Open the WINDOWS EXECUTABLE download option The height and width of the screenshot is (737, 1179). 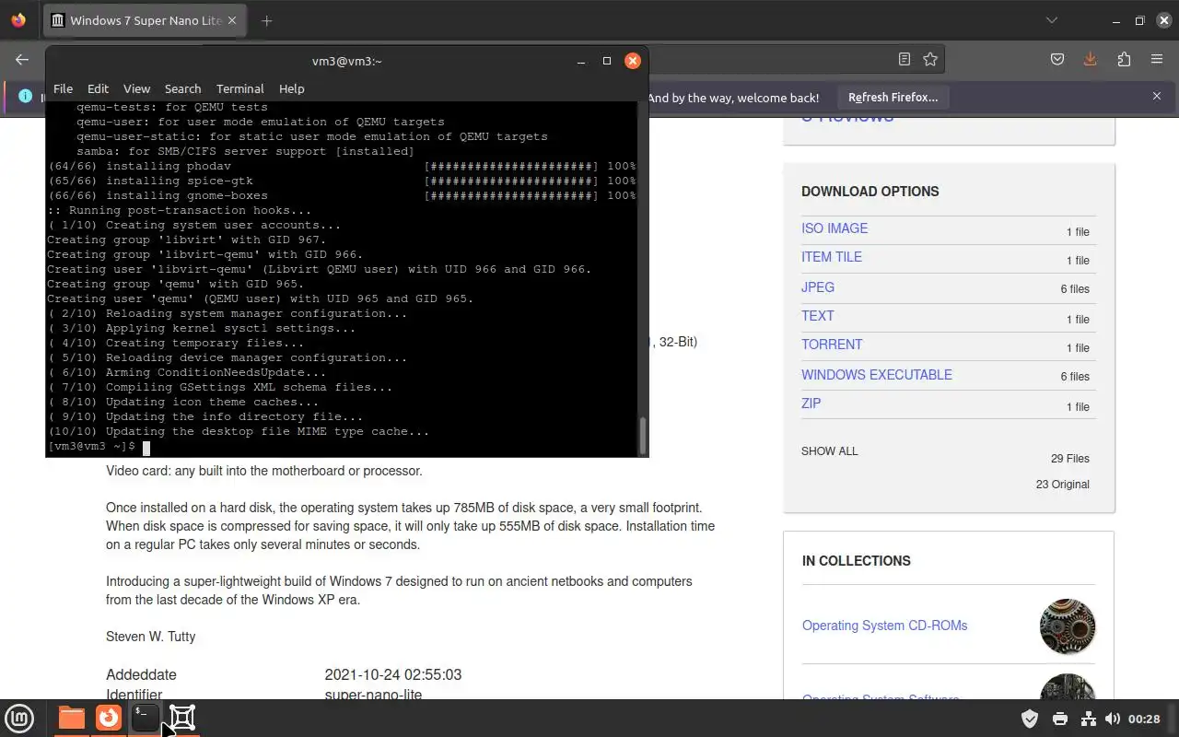tap(877, 375)
